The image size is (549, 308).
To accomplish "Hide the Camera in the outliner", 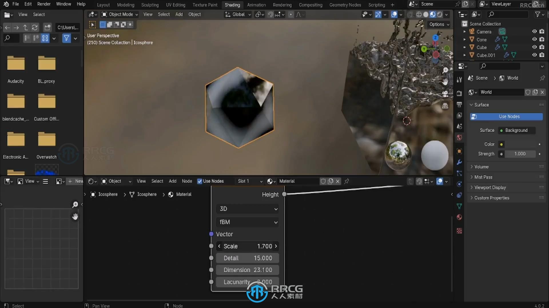I will click(x=534, y=31).
